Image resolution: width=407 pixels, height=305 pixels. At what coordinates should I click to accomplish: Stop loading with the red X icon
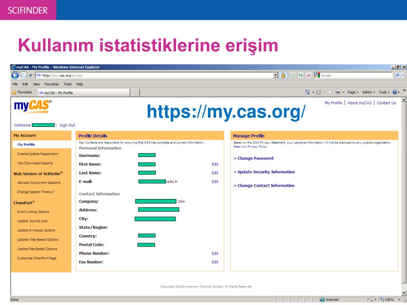pyautogui.click(x=308, y=75)
